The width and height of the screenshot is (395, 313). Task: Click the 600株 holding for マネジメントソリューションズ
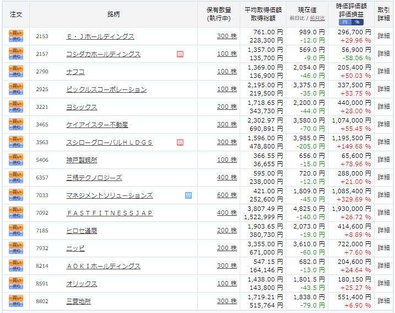pyautogui.click(x=227, y=195)
